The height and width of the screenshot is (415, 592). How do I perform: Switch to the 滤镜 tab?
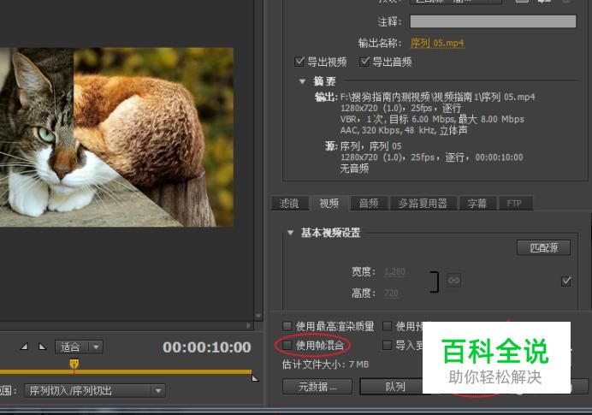289,204
